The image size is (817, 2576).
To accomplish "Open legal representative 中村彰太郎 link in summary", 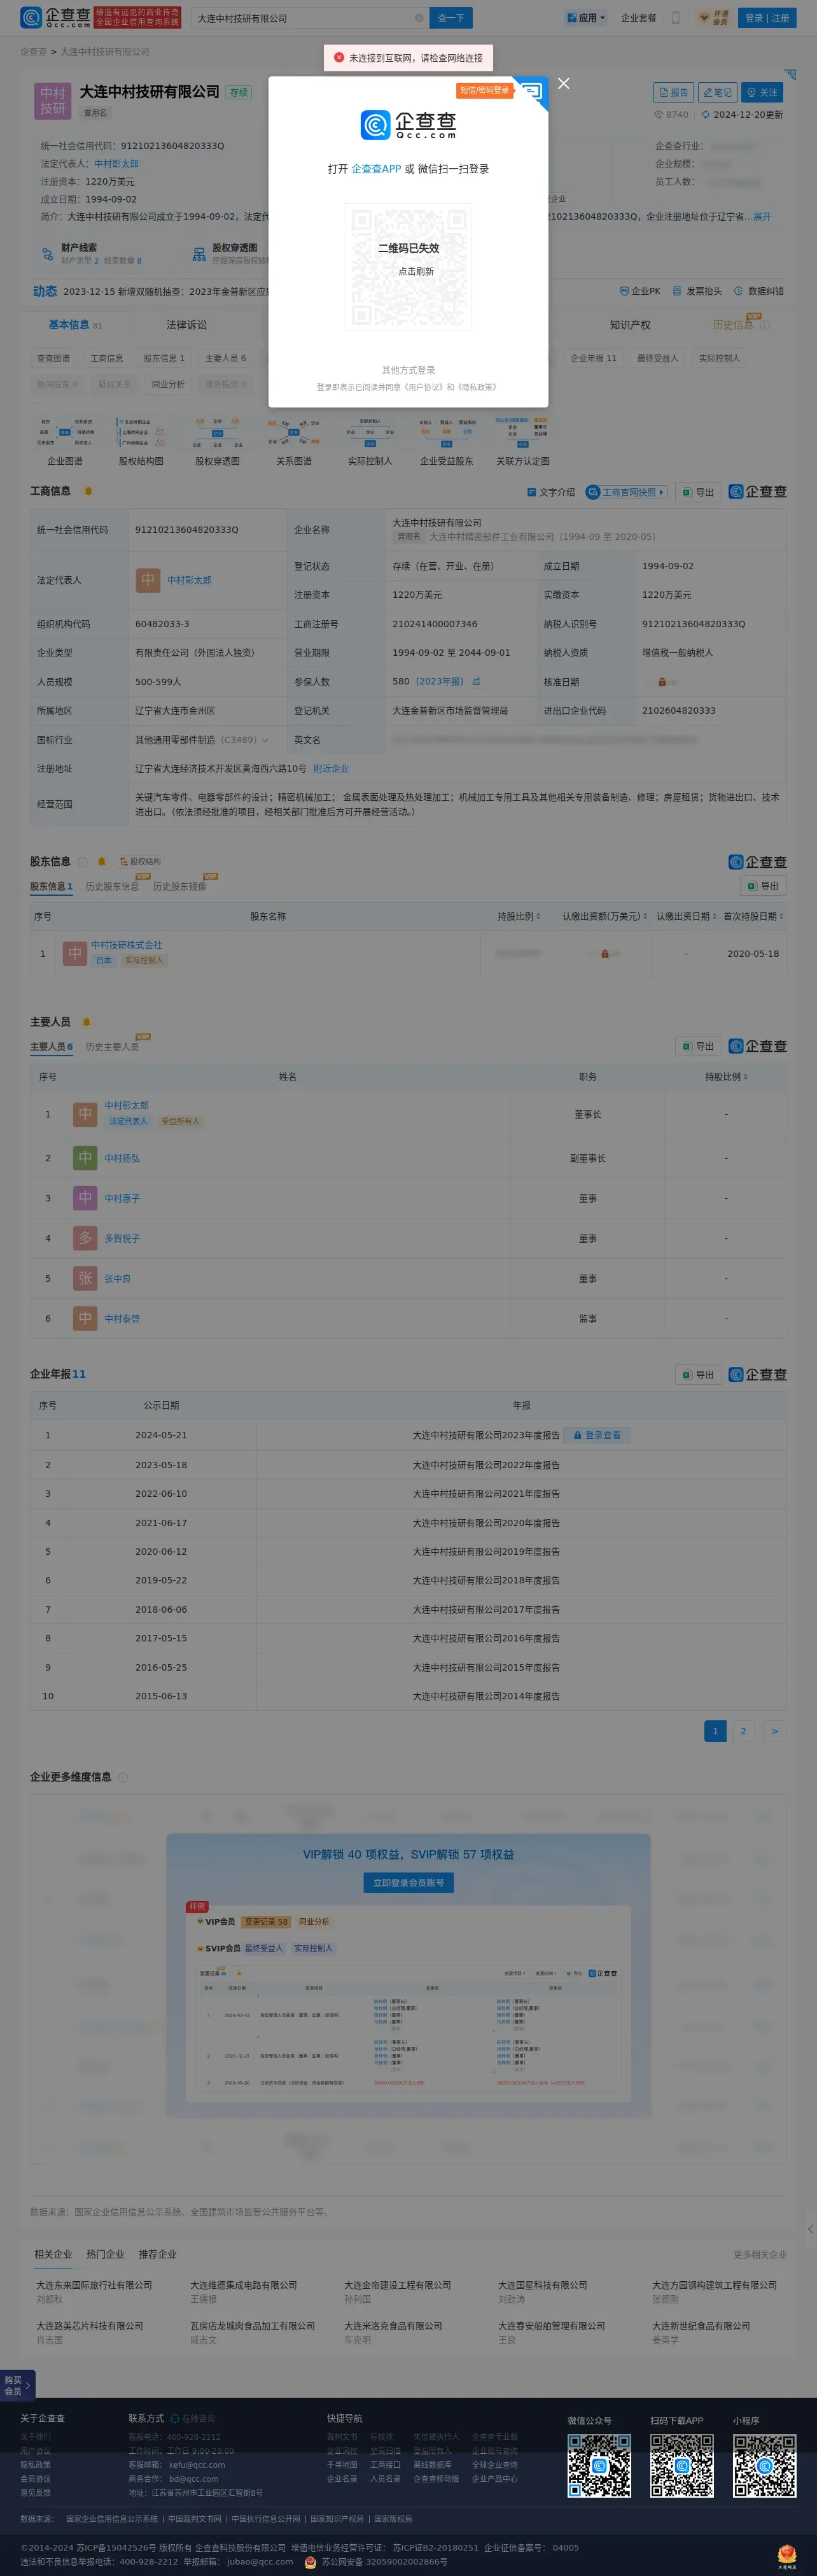I will tap(117, 164).
